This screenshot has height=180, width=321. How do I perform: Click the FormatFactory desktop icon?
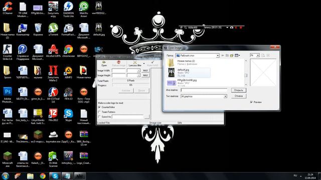(x=68, y=29)
